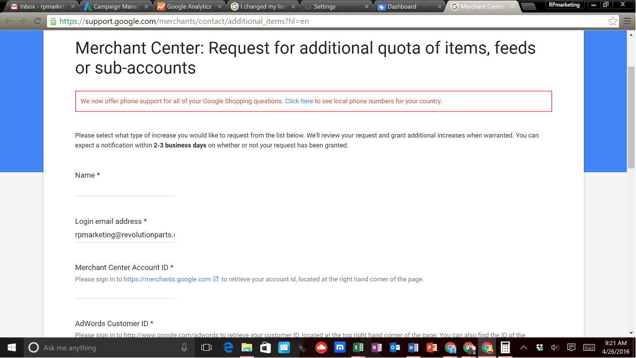Open Outlook from the taskbar
636x358 pixels.
coord(395,347)
